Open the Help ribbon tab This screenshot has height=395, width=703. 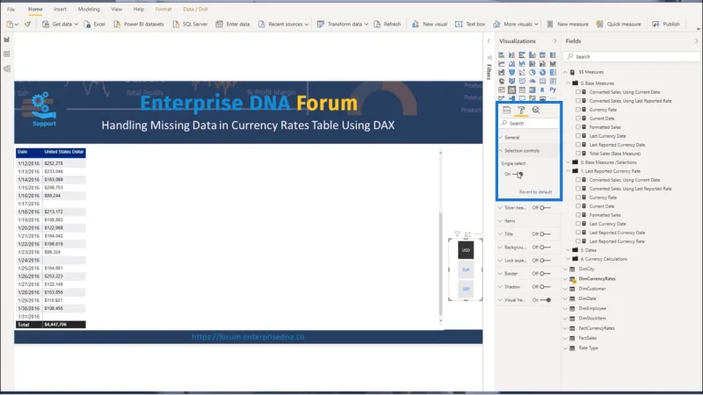pyautogui.click(x=139, y=9)
